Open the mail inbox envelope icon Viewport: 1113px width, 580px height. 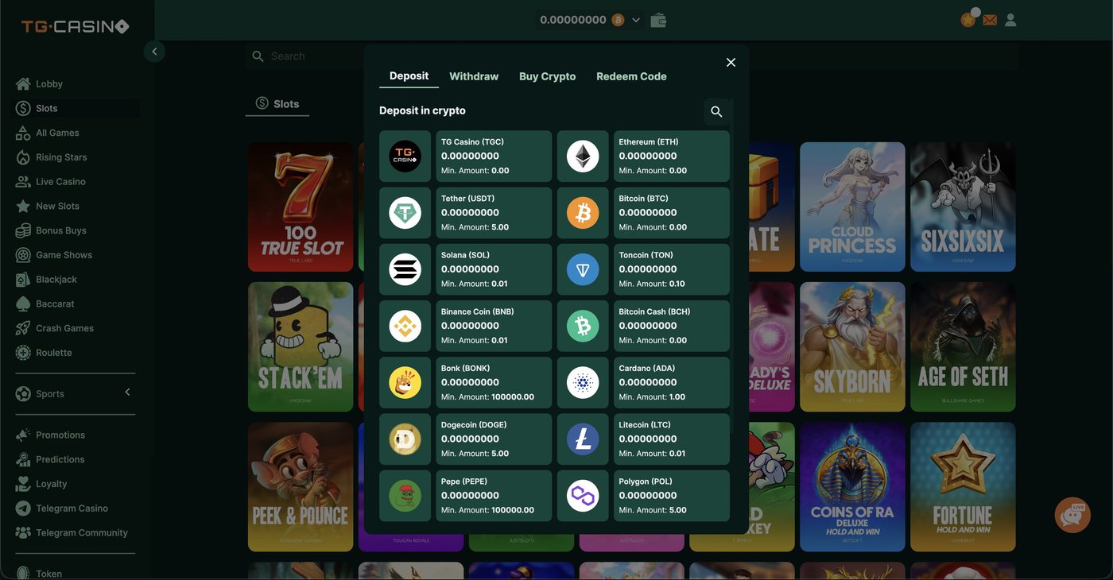(x=990, y=20)
